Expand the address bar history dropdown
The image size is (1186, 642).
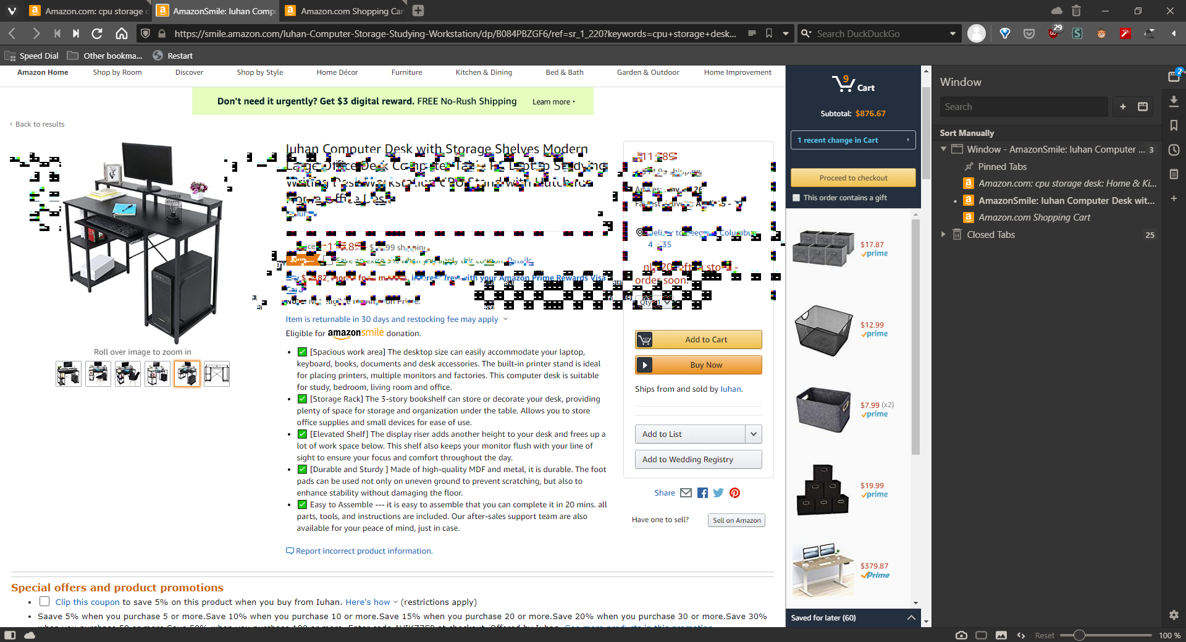pos(786,33)
